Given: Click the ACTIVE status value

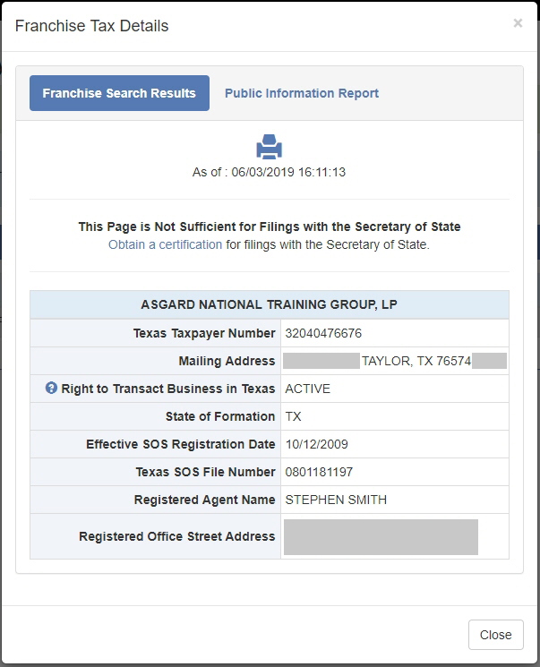Looking at the screenshot, I should tap(307, 389).
